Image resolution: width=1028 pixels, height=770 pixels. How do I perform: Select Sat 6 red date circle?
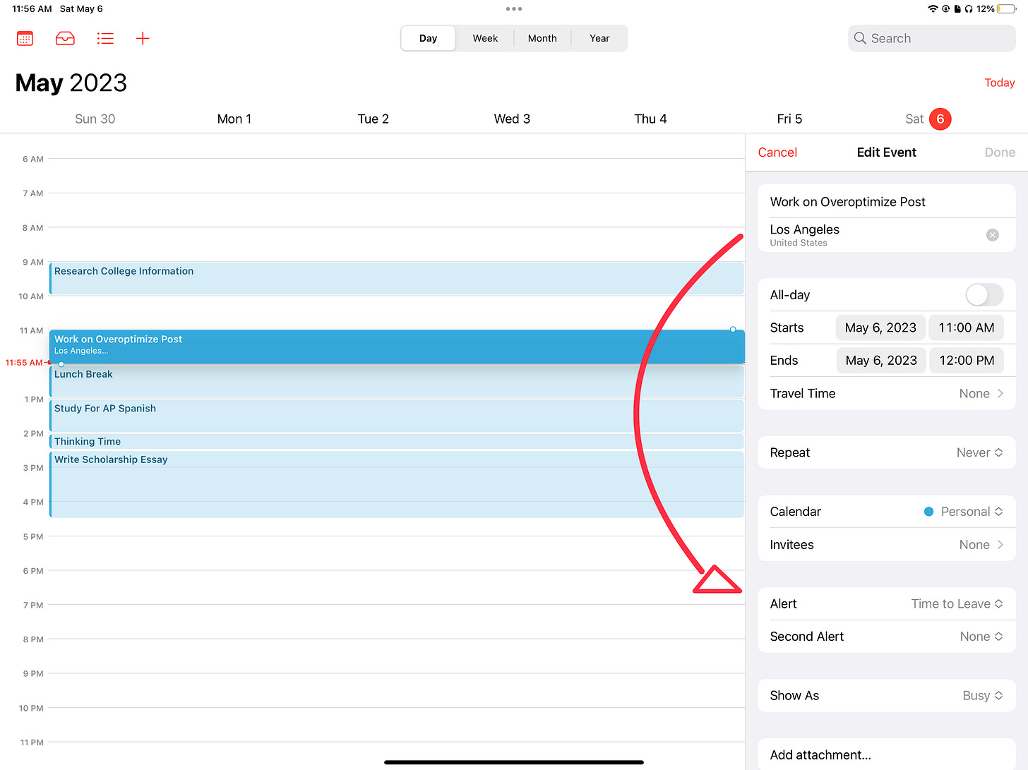click(x=940, y=119)
